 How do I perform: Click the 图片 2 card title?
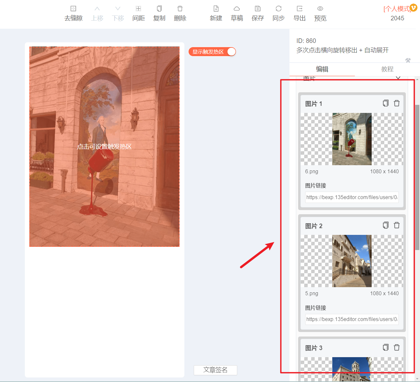(314, 226)
